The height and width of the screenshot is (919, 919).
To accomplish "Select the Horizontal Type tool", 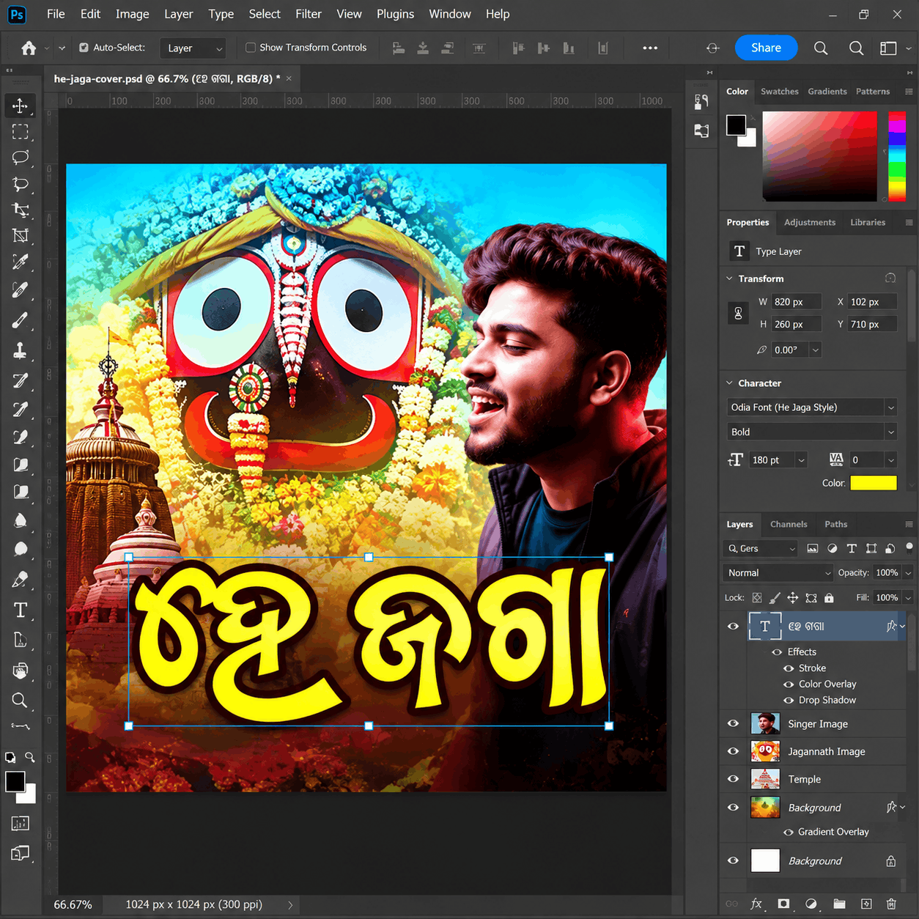I will click(x=21, y=610).
